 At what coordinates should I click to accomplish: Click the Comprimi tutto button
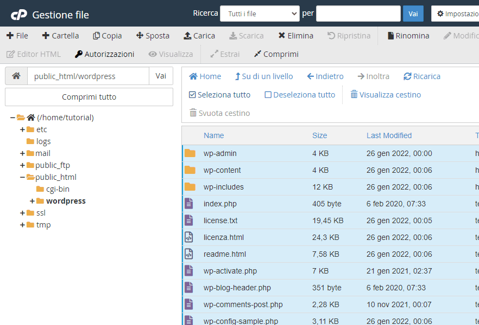(x=89, y=97)
